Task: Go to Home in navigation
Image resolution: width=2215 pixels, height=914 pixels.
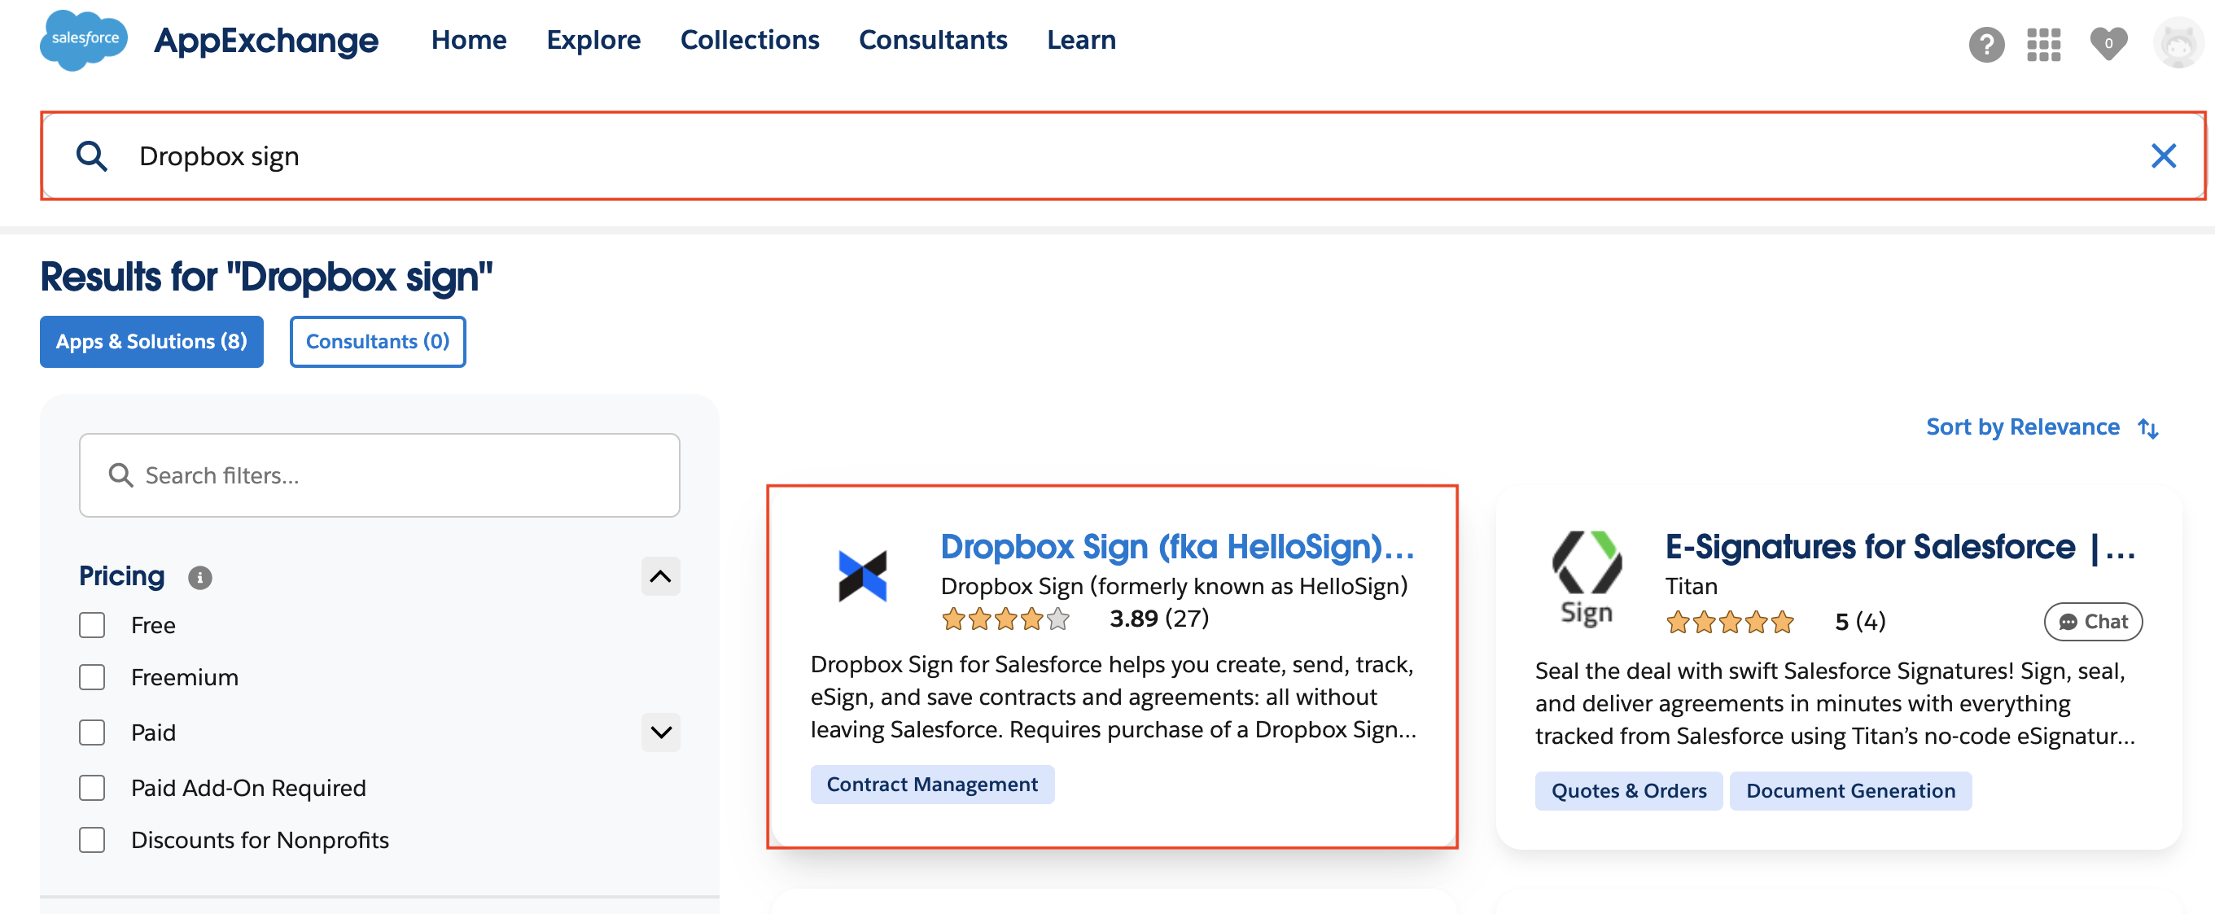Action: [x=469, y=40]
